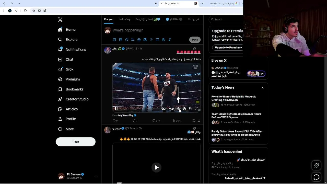Open Bookmarks in sidebar
Viewport: 327px width, 184px height.
coord(71,89)
